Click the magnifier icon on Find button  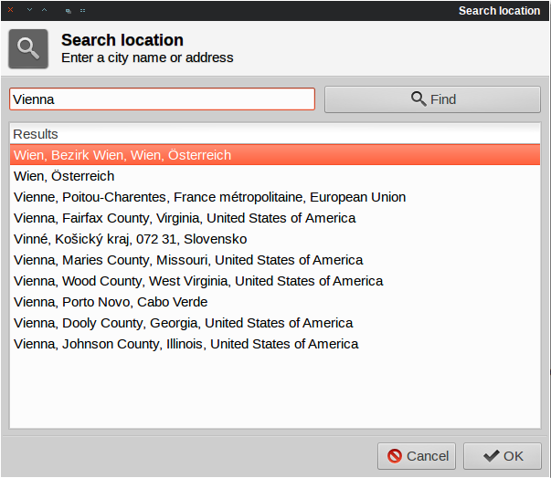(x=419, y=99)
